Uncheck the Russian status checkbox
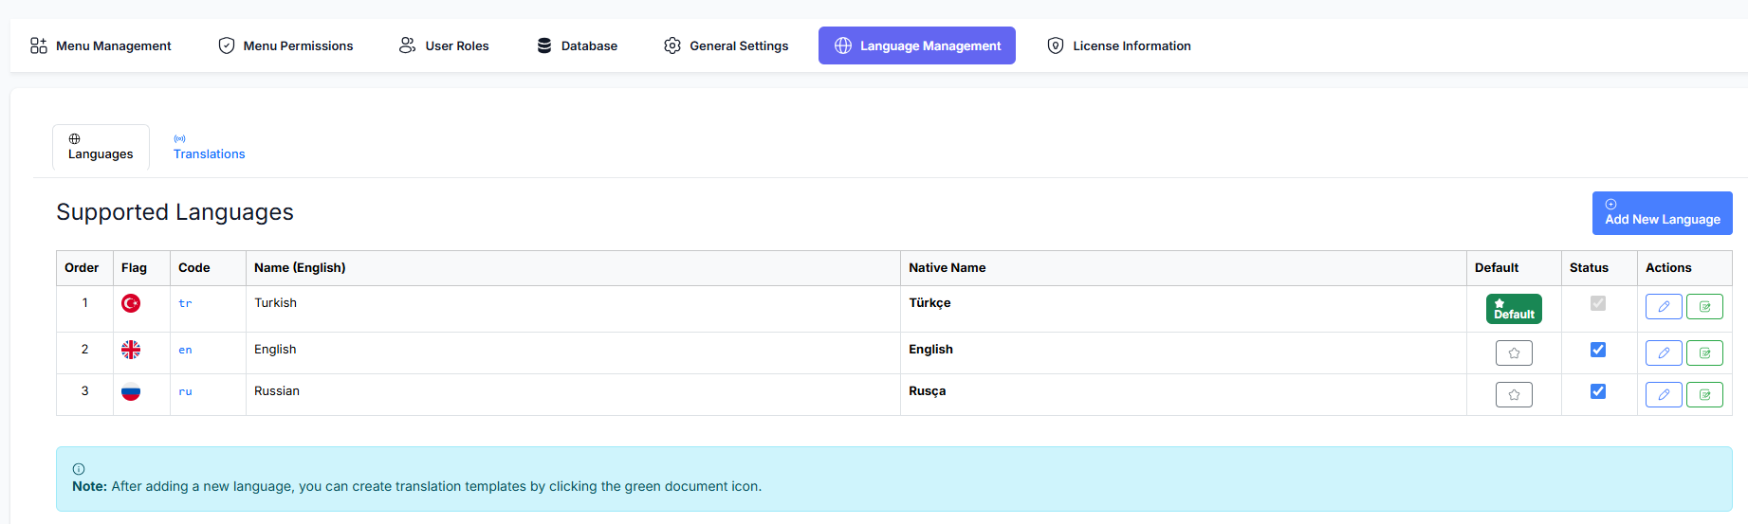Image resolution: width=1748 pixels, height=524 pixels. point(1598,391)
